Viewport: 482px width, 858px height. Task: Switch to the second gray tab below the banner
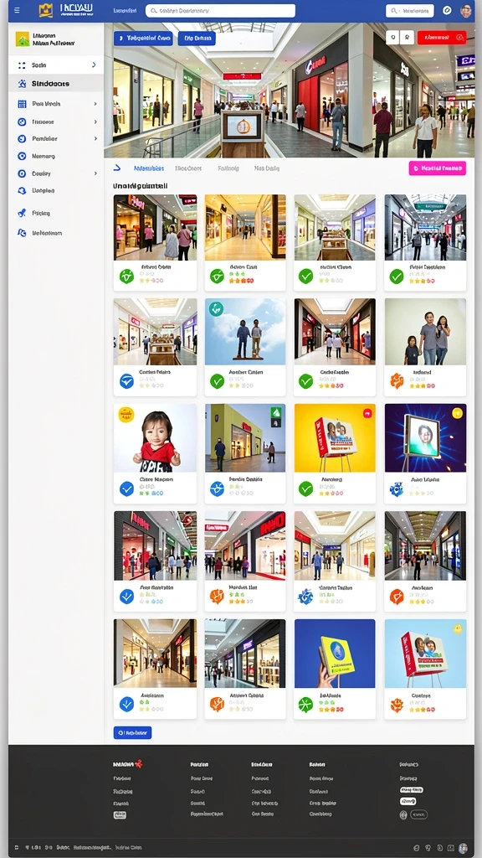coord(188,168)
